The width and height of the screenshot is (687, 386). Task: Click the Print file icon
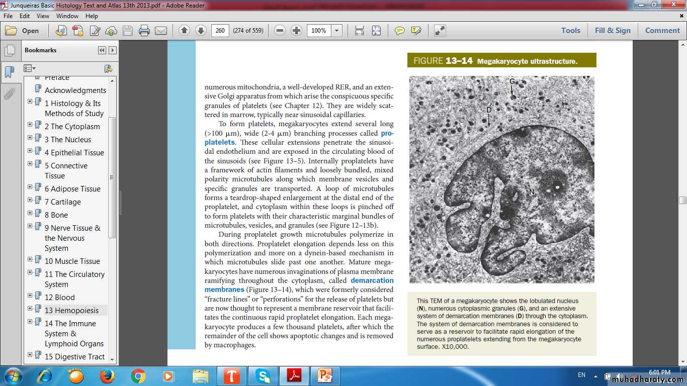click(x=144, y=31)
